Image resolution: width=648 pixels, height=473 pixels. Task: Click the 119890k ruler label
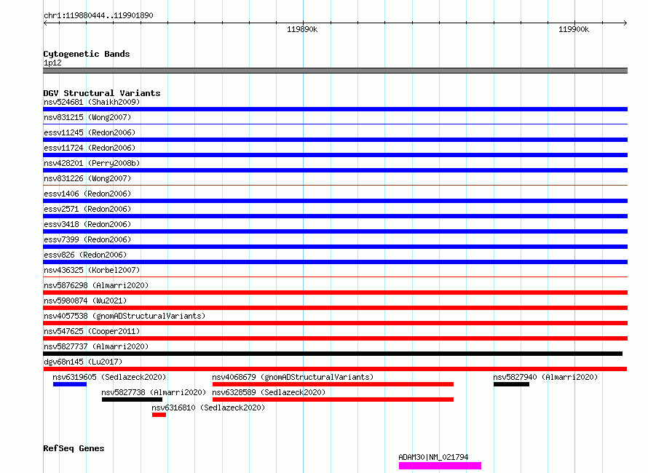coord(302,29)
